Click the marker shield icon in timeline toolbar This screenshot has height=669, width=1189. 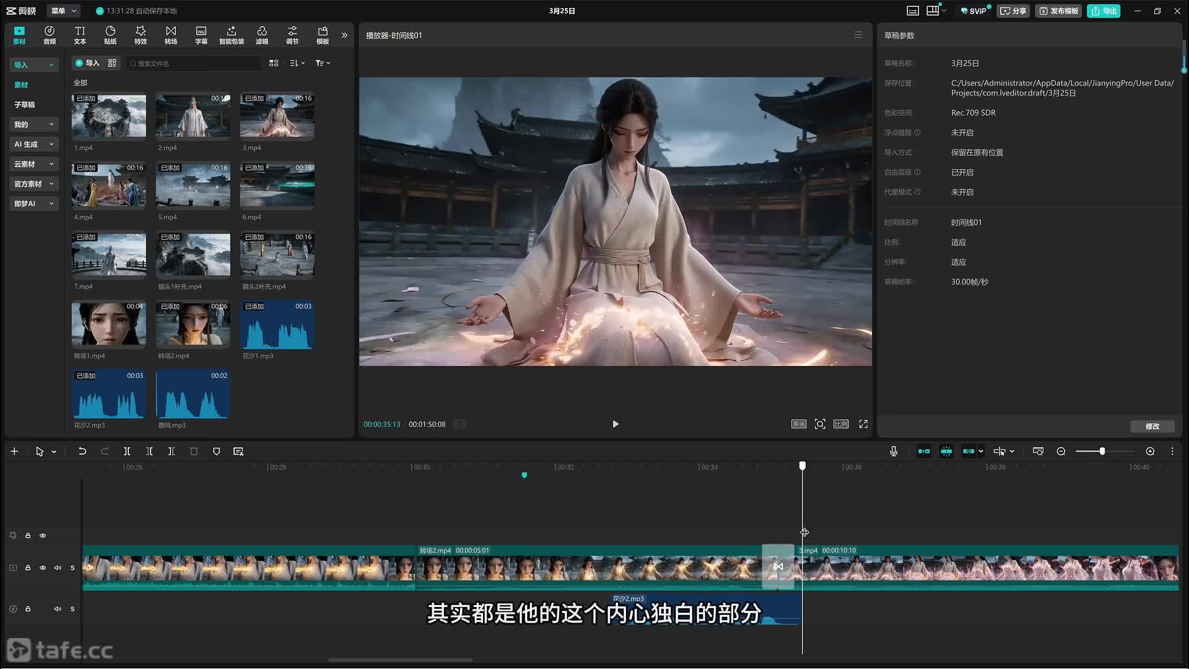click(x=216, y=452)
